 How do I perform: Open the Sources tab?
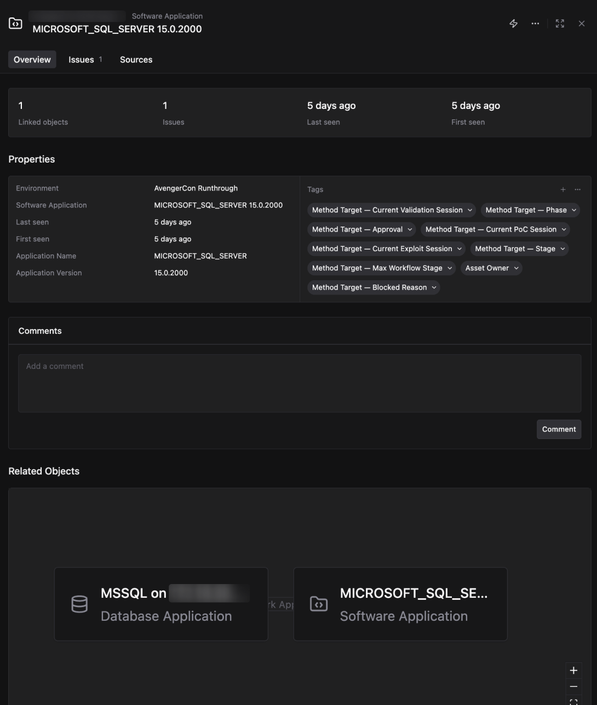[x=136, y=60]
